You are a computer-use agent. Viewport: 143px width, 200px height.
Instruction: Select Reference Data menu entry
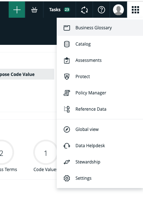coord(100,109)
